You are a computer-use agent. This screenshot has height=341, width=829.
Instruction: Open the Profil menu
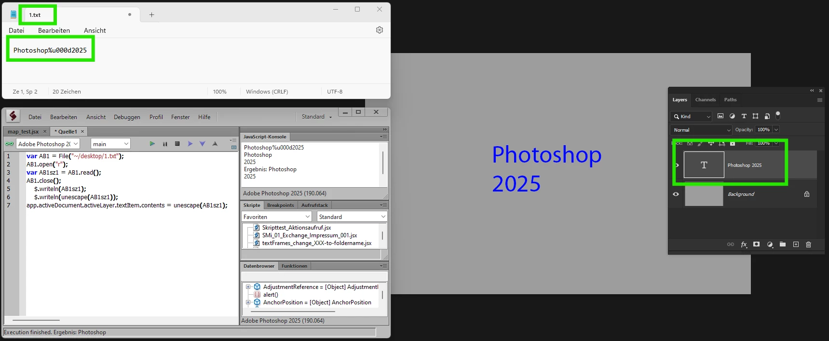click(x=156, y=117)
